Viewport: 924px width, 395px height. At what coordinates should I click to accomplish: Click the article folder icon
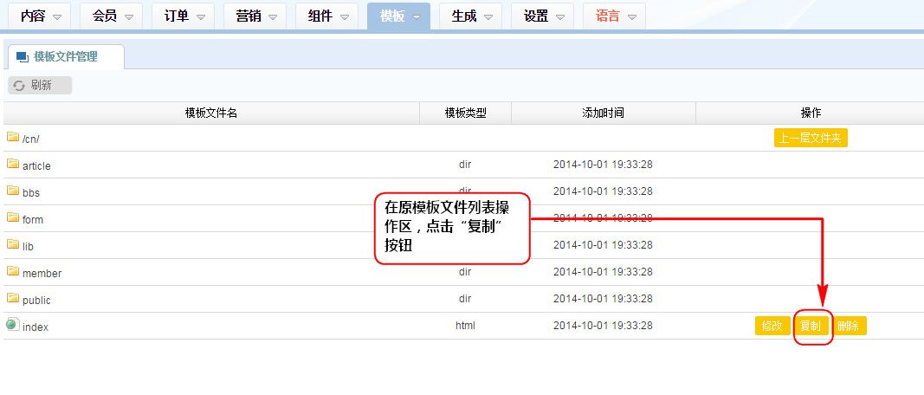(13, 164)
